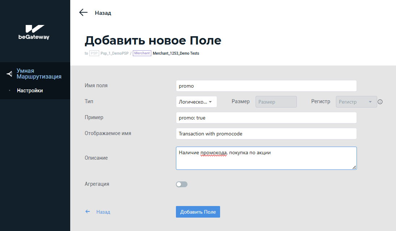Click the beGateway logo
Screen dimensions: 396x231
[x=34, y=32]
